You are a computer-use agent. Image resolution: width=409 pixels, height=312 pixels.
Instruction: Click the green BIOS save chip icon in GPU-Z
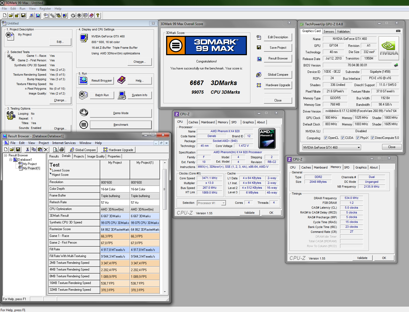pos(396,65)
